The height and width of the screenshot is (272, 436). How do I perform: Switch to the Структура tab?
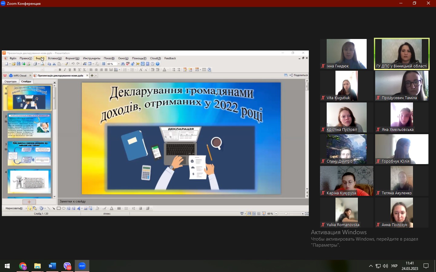click(x=11, y=81)
